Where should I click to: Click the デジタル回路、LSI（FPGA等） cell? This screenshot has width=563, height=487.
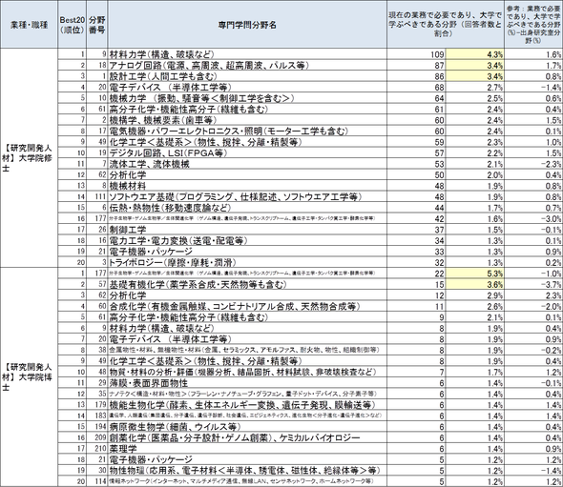247,153
